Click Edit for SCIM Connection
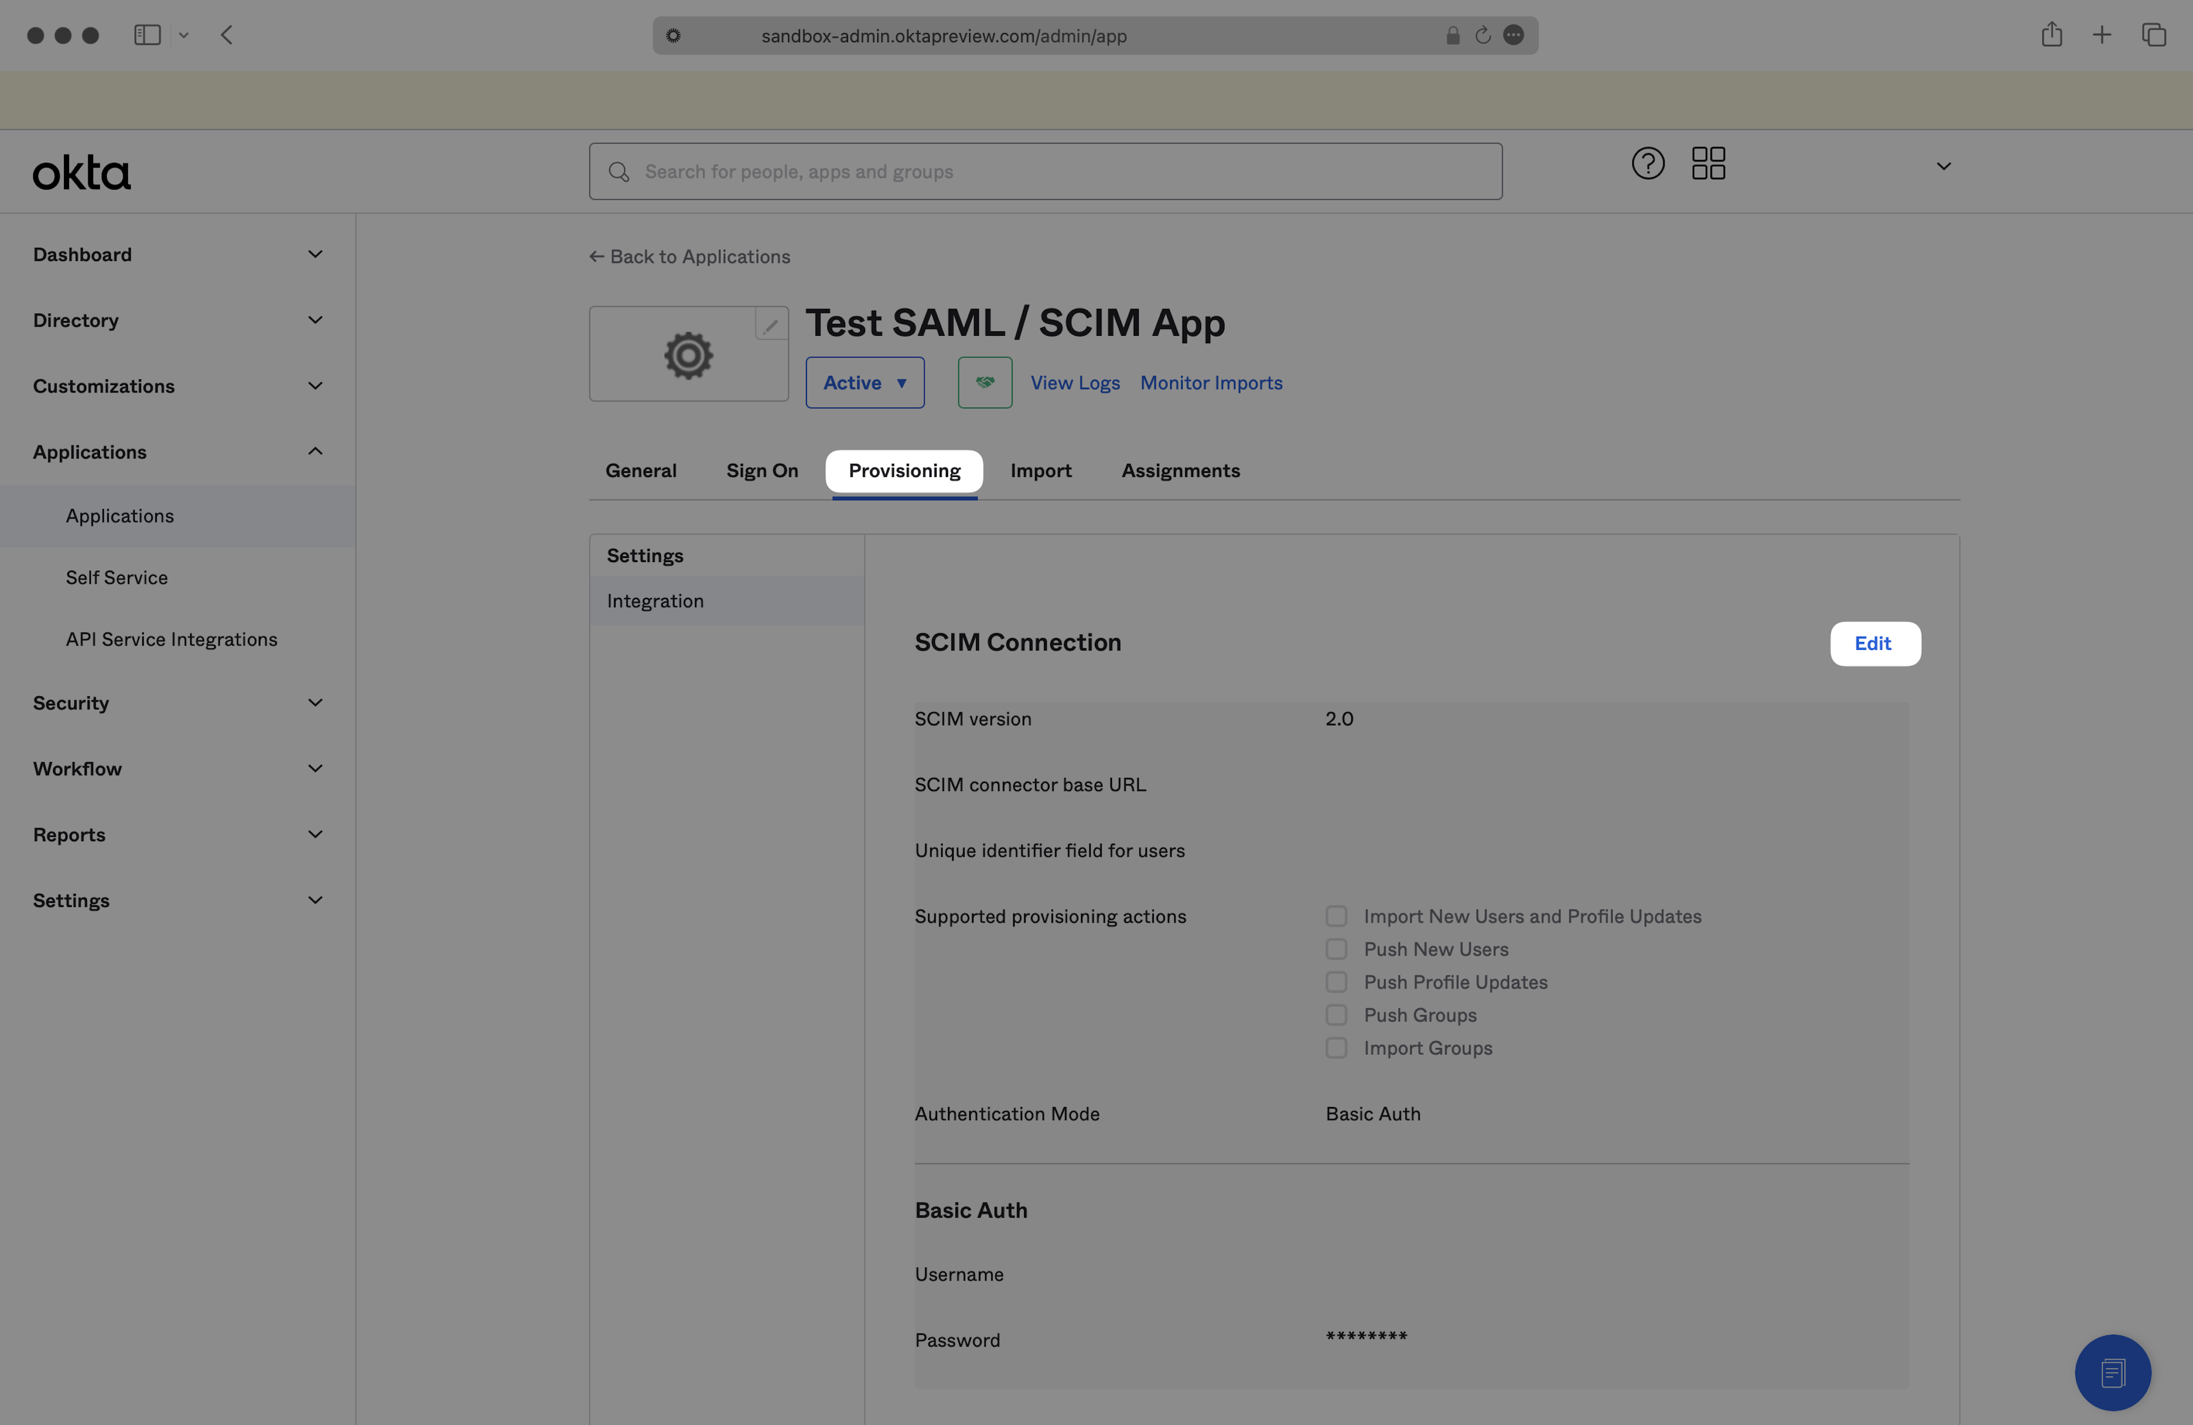This screenshot has height=1425, width=2193. [x=1874, y=643]
